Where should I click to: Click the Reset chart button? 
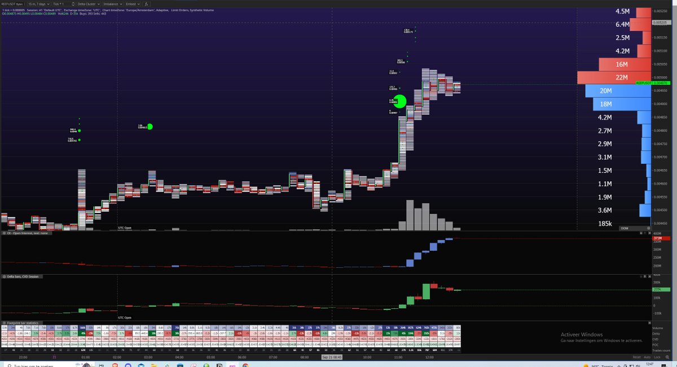coord(636,357)
